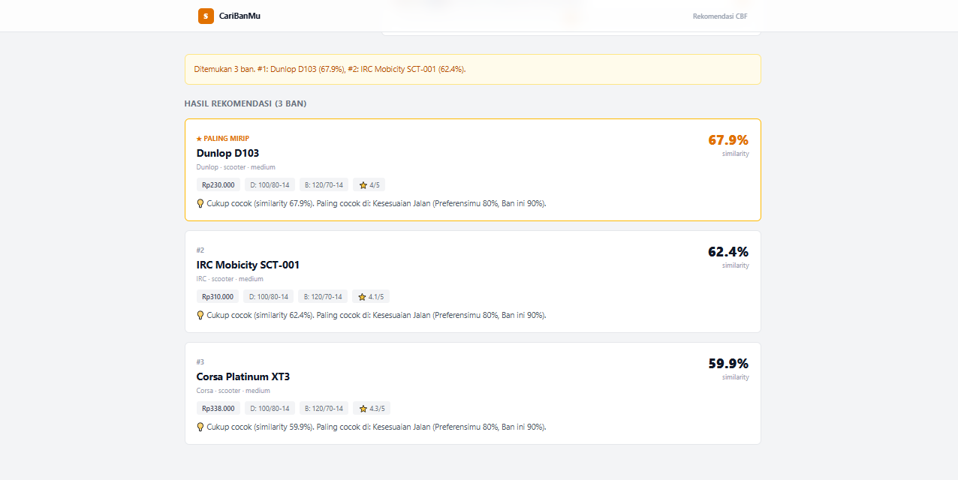Click the explanation text mentioning similarity 59.9%
The height and width of the screenshot is (480, 958).
tap(376, 427)
